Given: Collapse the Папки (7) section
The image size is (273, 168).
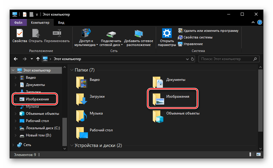Looking at the screenshot, I should (x=72, y=70).
